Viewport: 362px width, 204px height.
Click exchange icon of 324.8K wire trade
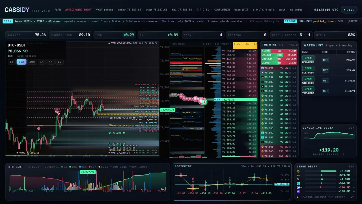262,91
